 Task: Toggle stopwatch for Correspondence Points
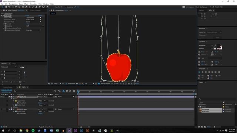click(5, 28)
